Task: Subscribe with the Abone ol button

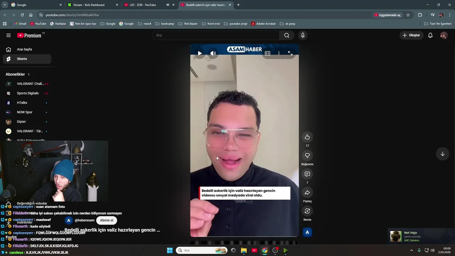Action: (x=107, y=220)
